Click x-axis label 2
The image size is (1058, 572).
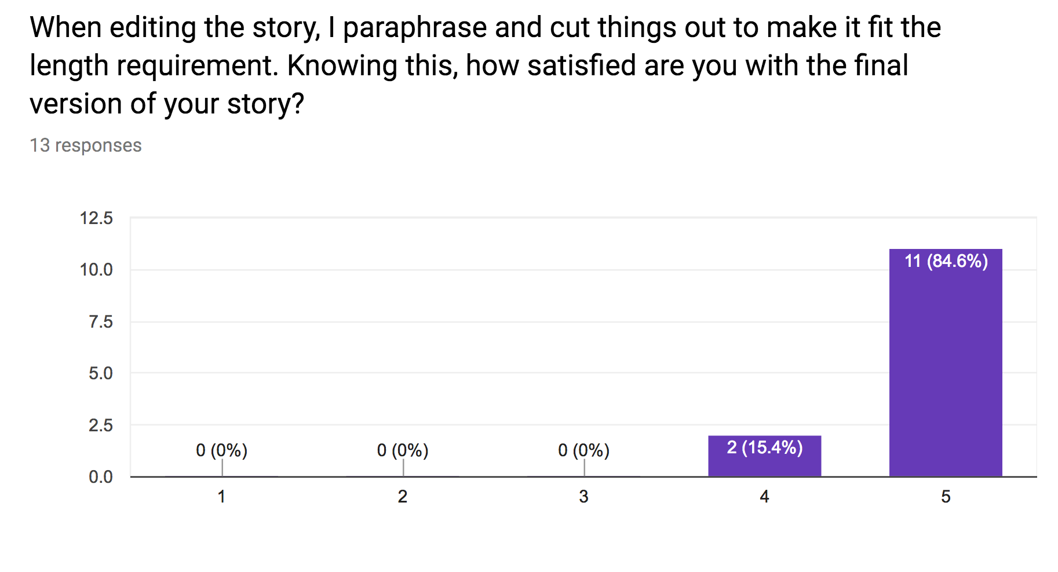[402, 497]
